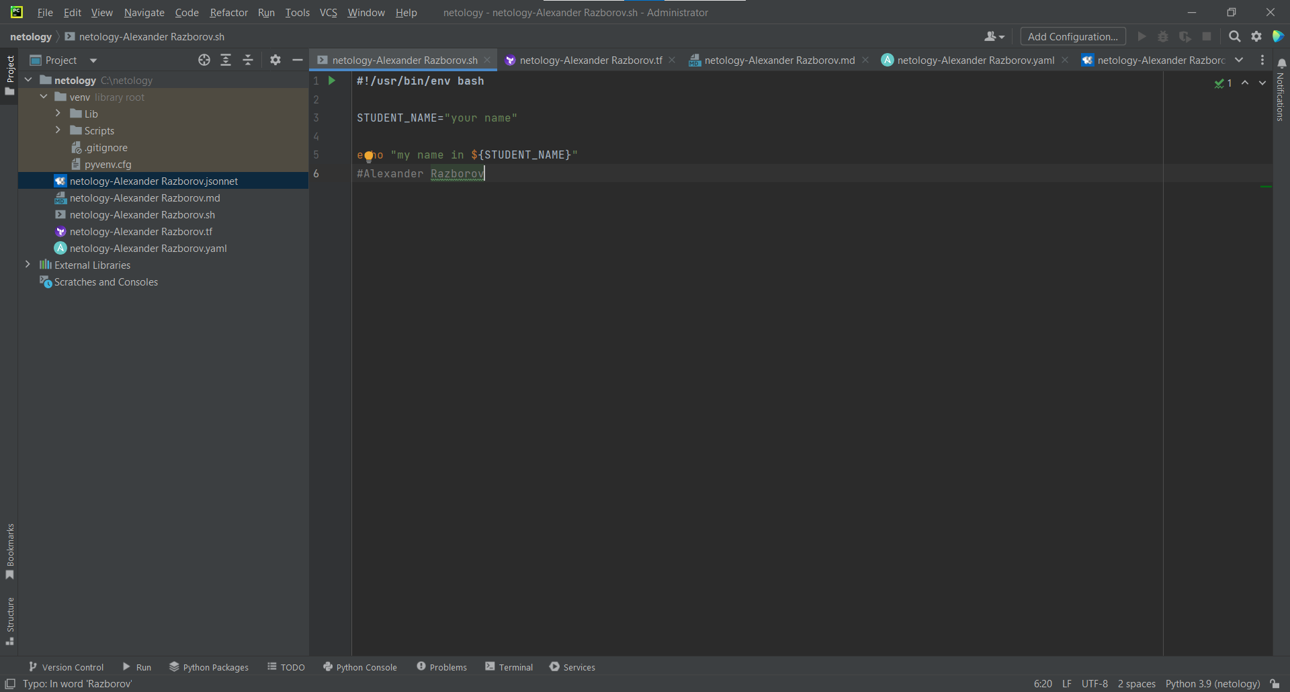Start debugging with the Debug icon

1163,36
